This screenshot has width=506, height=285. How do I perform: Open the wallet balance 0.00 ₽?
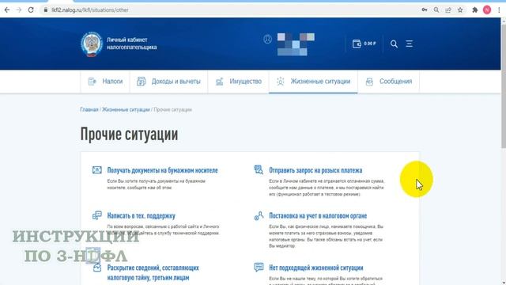click(x=364, y=44)
